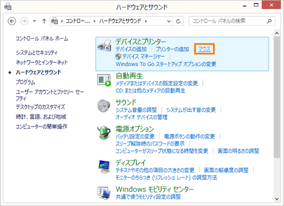
Task: Click スリープ解除時のパスワードの要求 link
Action: coord(150,144)
